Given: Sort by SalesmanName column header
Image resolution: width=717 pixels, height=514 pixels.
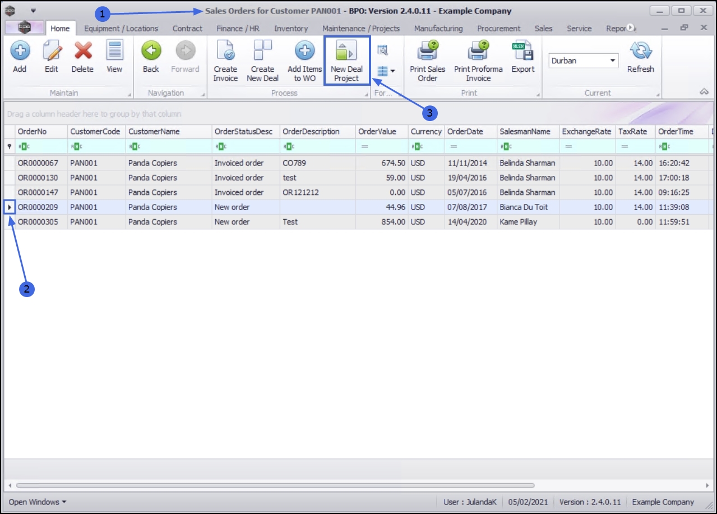Looking at the screenshot, I should (x=528, y=132).
